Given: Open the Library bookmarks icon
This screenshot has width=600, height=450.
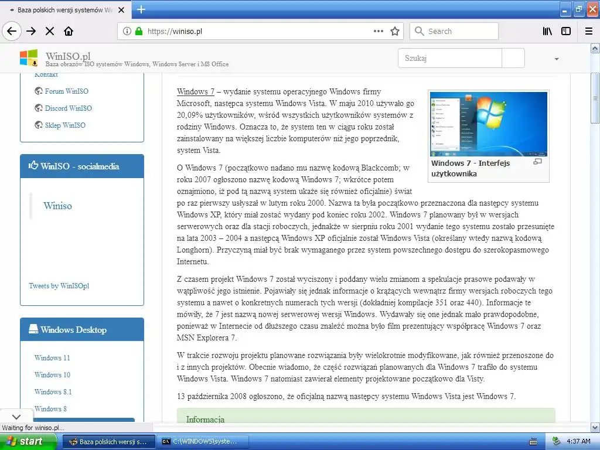Looking at the screenshot, I should (548, 31).
